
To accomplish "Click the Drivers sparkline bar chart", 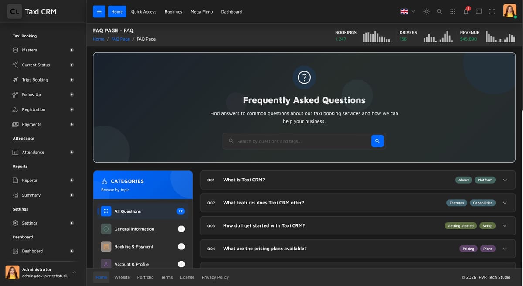I will click(438, 37).
